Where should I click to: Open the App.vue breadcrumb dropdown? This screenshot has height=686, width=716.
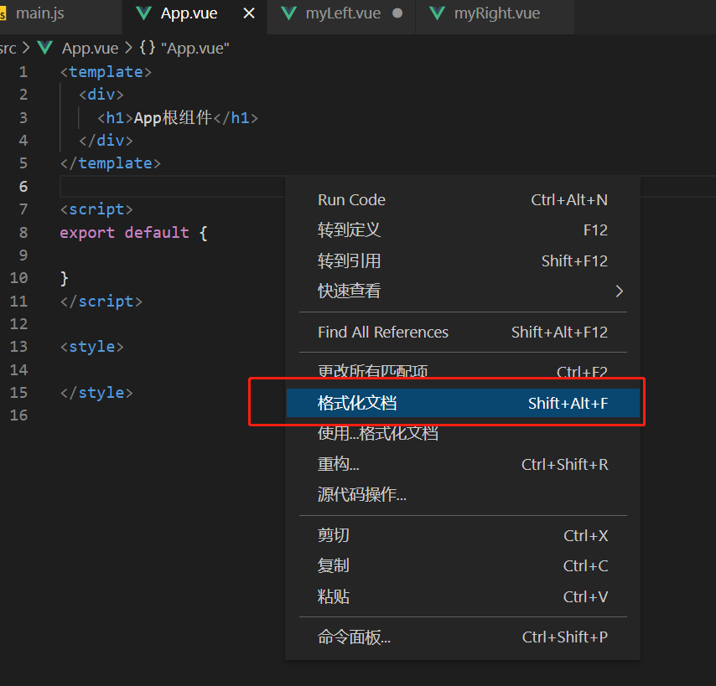click(90, 48)
